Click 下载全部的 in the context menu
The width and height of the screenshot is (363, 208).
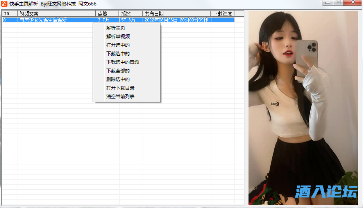coord(118,71)
